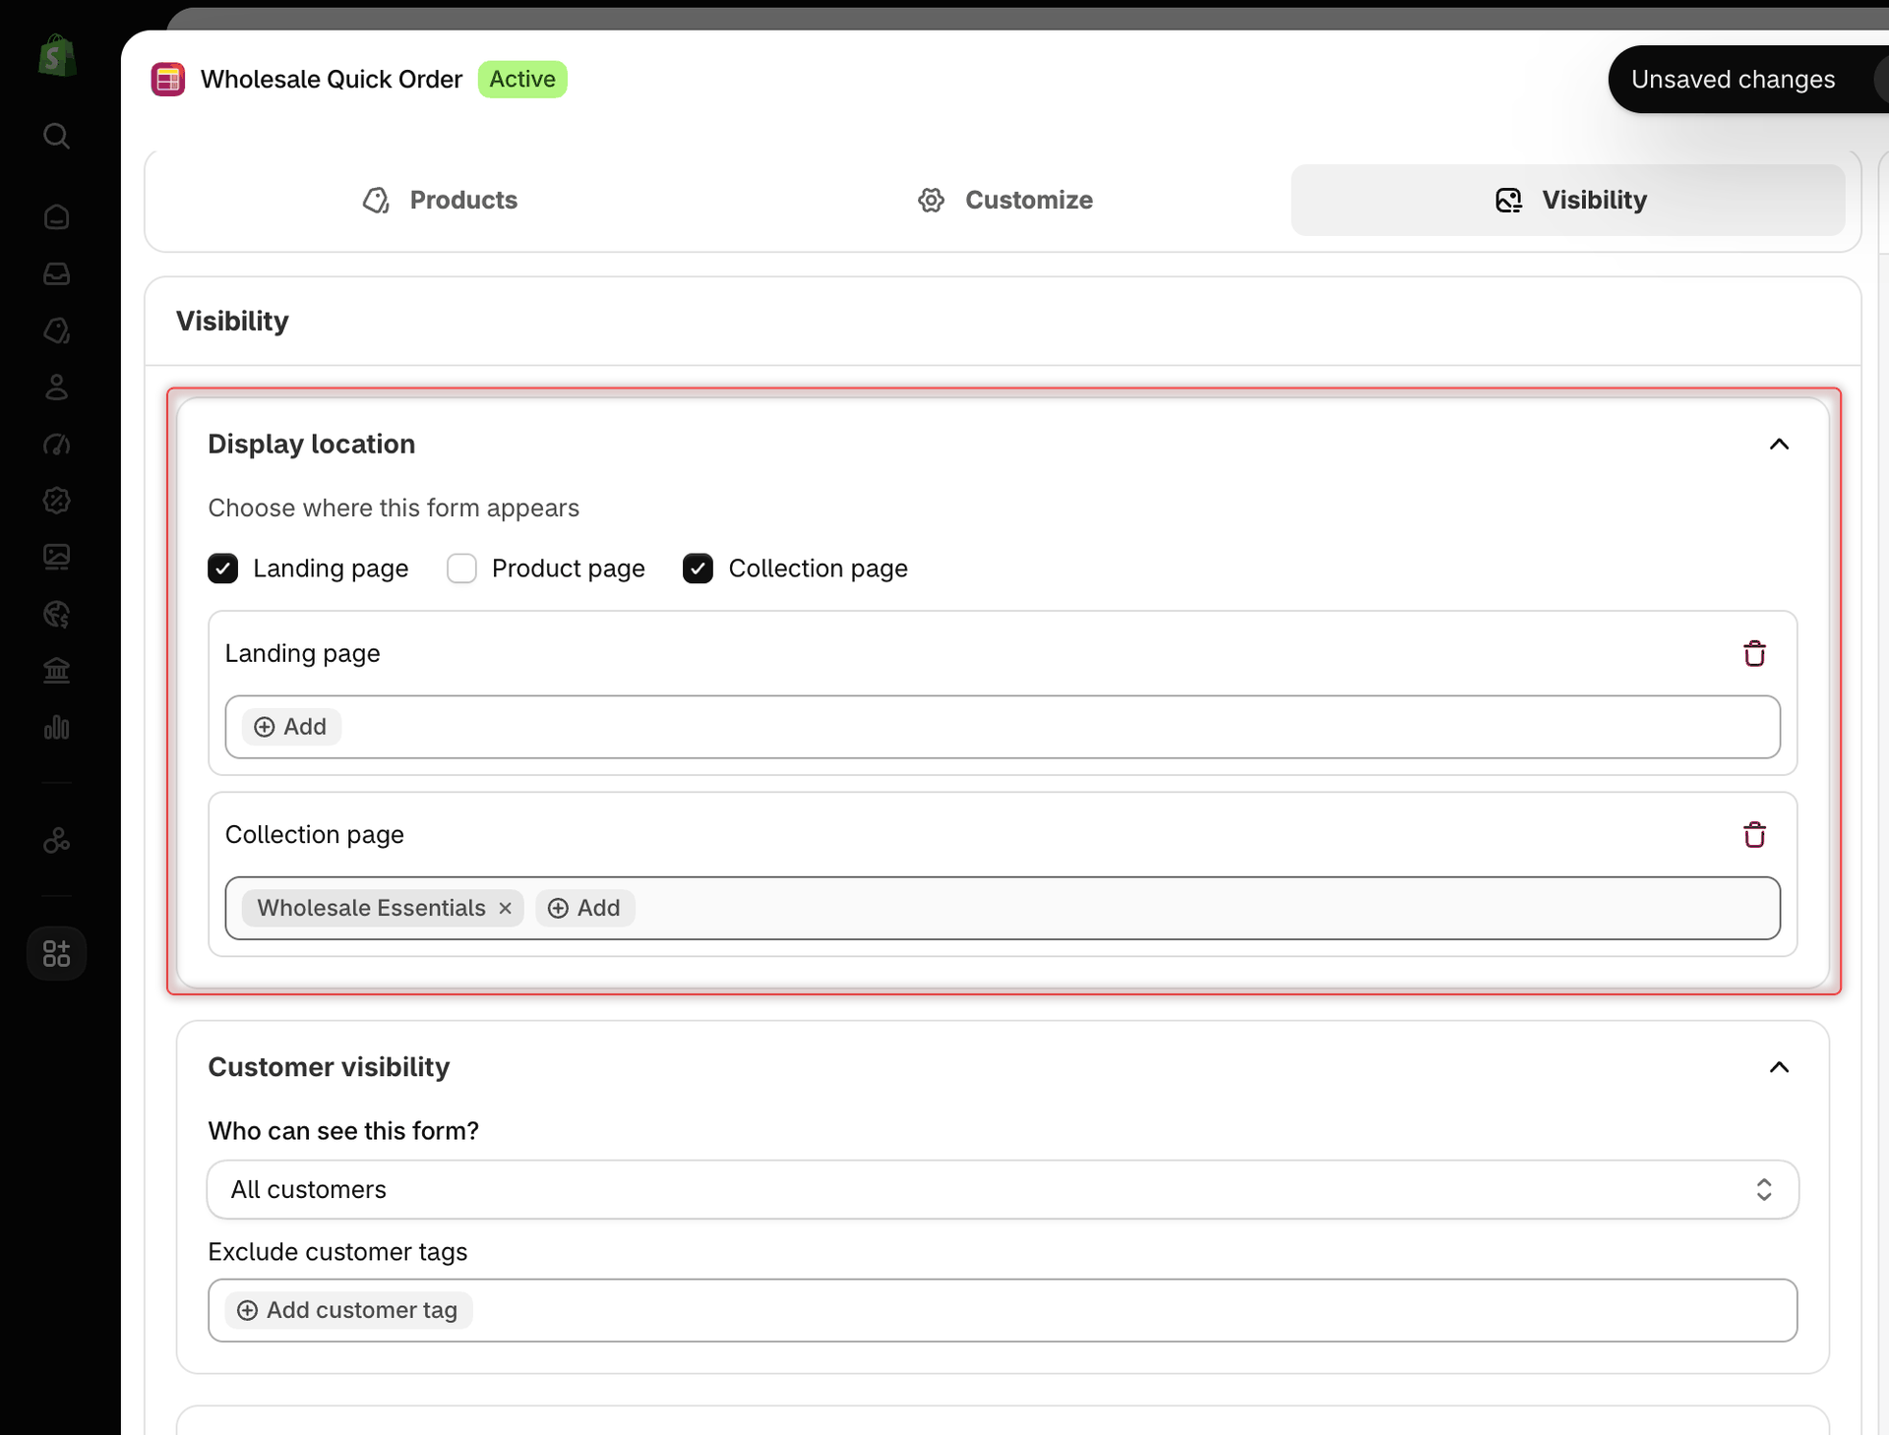This screenshot has height=1435, width=1889.
Task: Add another collection next to Wholesale Essentials
Action: 584,908
